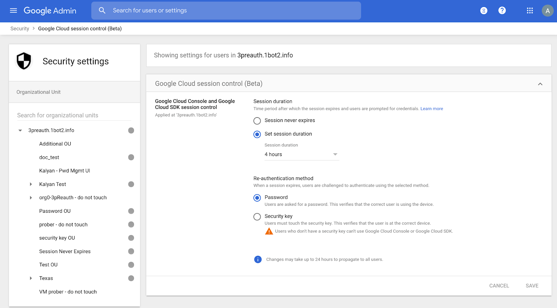This screenshot has height=308, width=557.
Task: Select Kalyan - Pwd Mgmt UI unit
Action: (64, 171)
